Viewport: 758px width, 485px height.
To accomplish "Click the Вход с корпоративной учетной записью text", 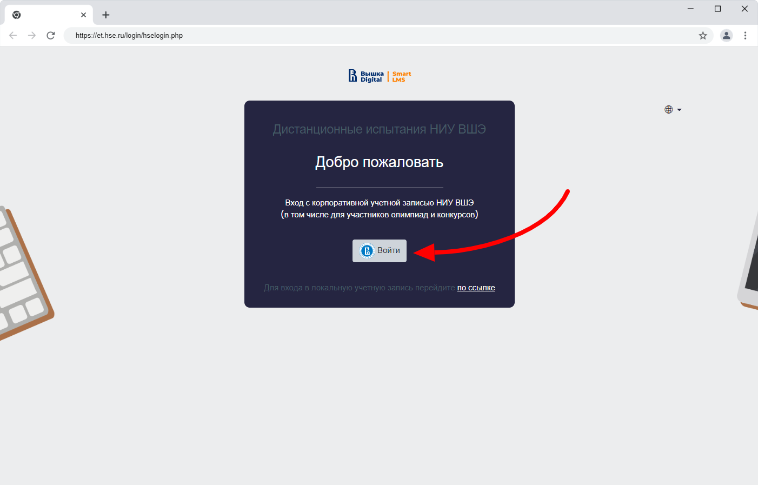I will coord(380,203).
